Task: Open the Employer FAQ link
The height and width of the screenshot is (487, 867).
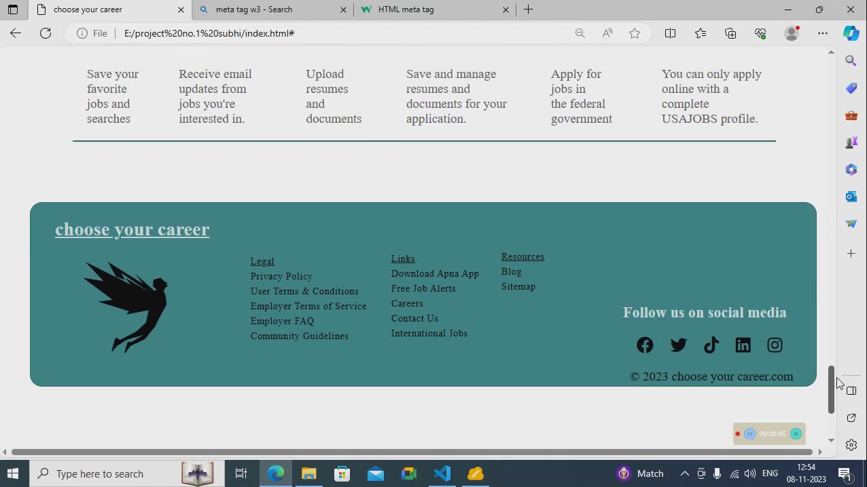Action: coord(282,321)
